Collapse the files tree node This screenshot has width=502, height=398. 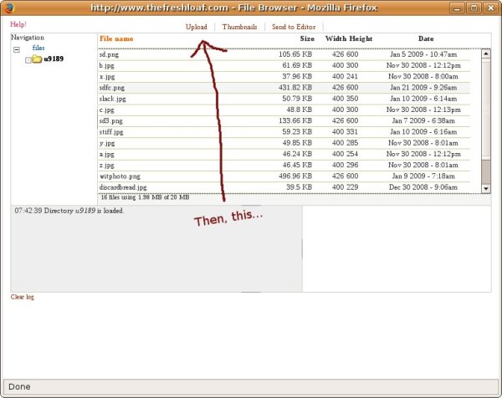(17, 49)
